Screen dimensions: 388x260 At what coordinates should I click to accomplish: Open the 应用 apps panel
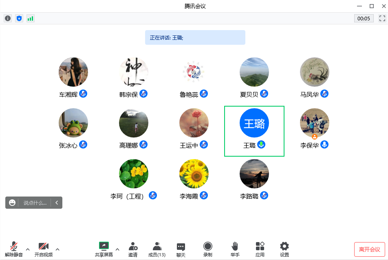coord(260,249)
